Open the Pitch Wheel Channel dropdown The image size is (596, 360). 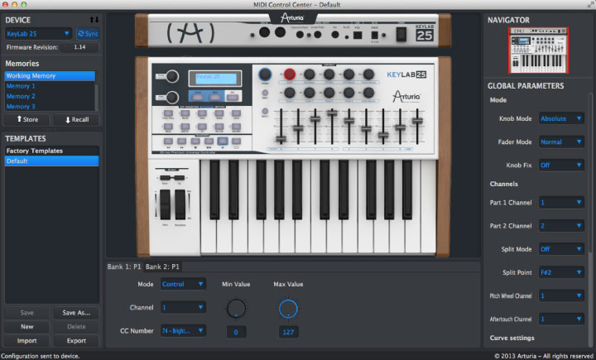pos(561,295)
